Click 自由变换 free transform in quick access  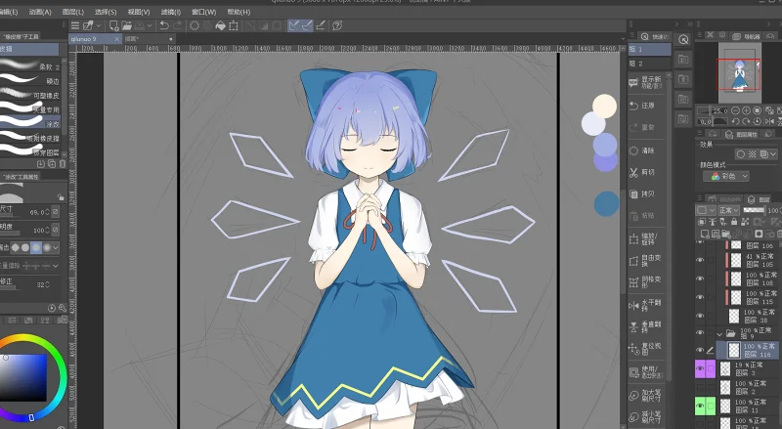[x=646, y=260]
